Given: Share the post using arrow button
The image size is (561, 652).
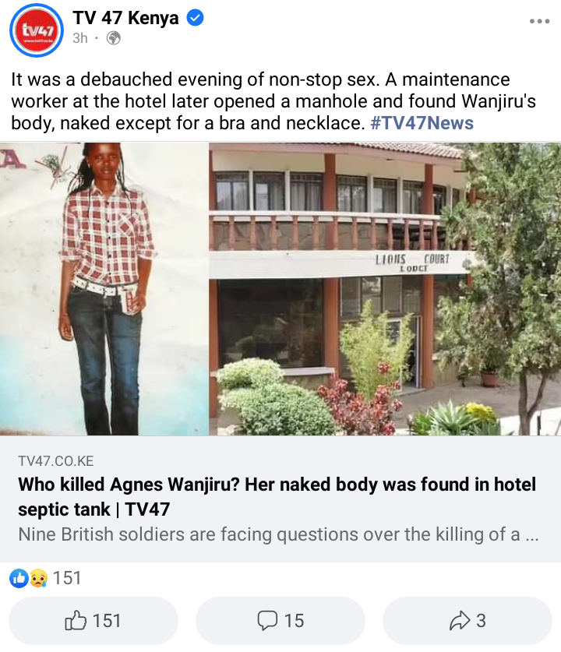Looking at the screenshot, I should 467,621.
